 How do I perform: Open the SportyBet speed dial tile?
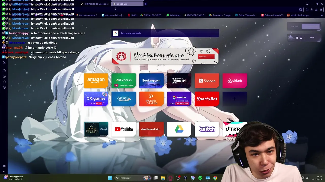(x=207, y=99)
